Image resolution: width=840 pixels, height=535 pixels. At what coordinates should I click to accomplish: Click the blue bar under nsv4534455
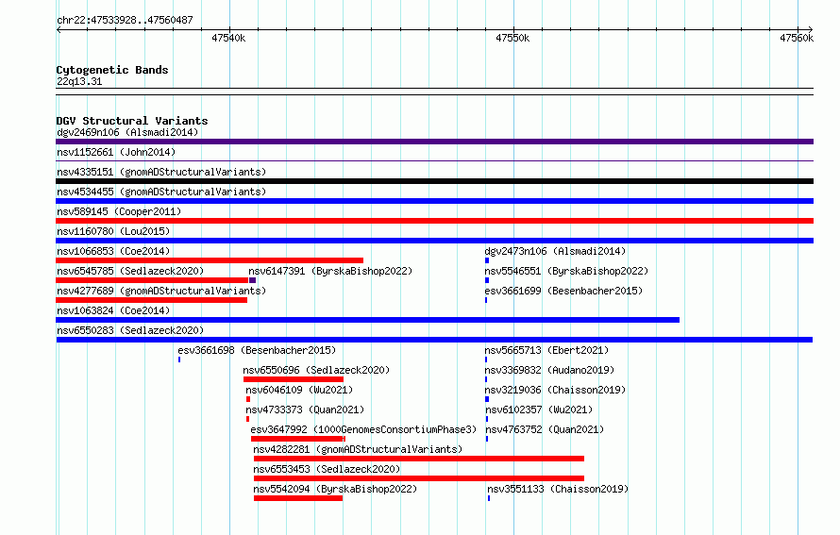point(434,201)
